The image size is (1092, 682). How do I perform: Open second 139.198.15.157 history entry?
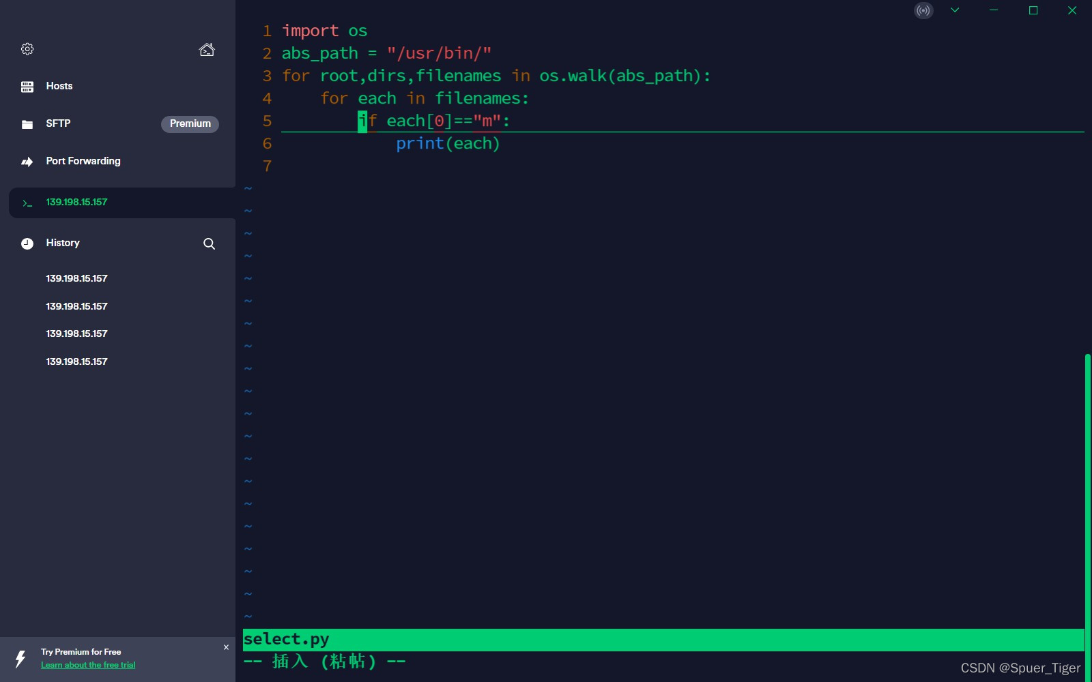76,306
